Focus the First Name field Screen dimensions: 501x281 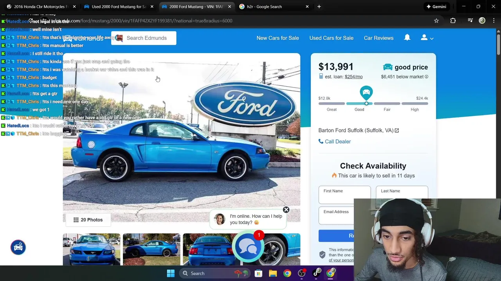click(x=344, y=195)
